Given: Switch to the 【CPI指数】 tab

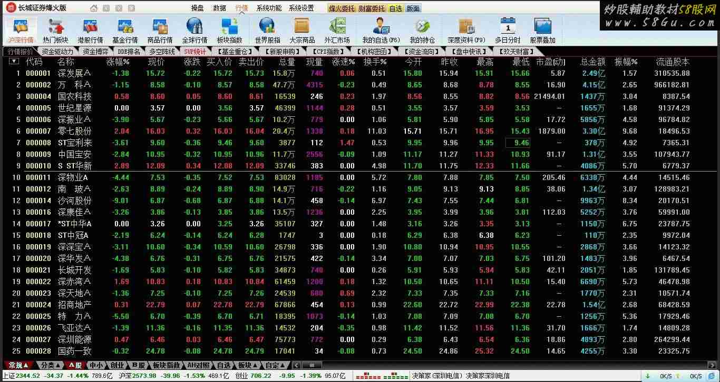Looking at the screenshot, I should click(328, 52).
